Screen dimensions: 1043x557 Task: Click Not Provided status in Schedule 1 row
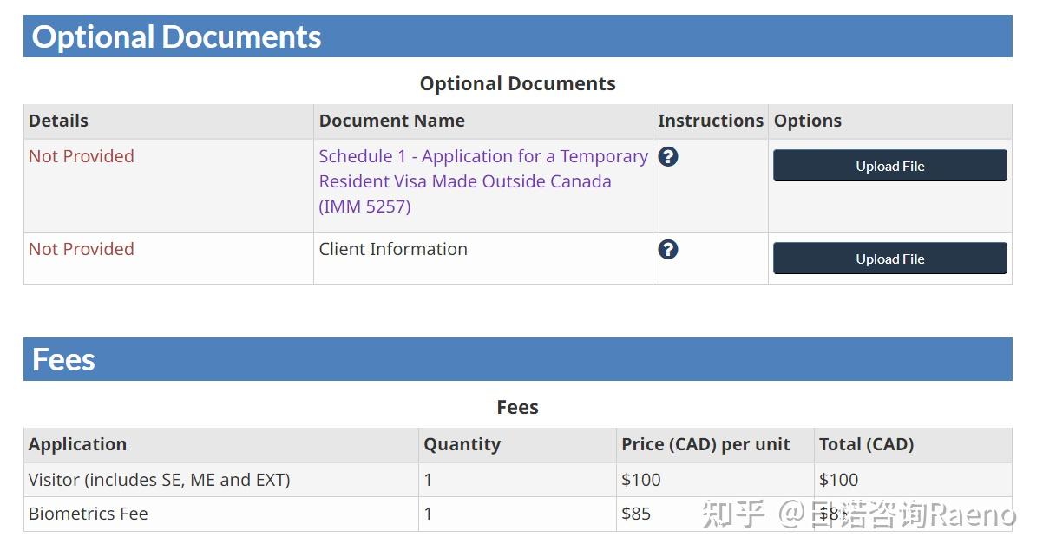click(x=82, y=157)
